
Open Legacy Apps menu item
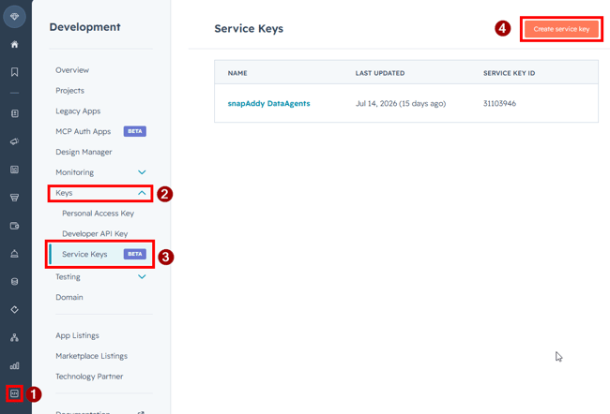pos(78,111)
